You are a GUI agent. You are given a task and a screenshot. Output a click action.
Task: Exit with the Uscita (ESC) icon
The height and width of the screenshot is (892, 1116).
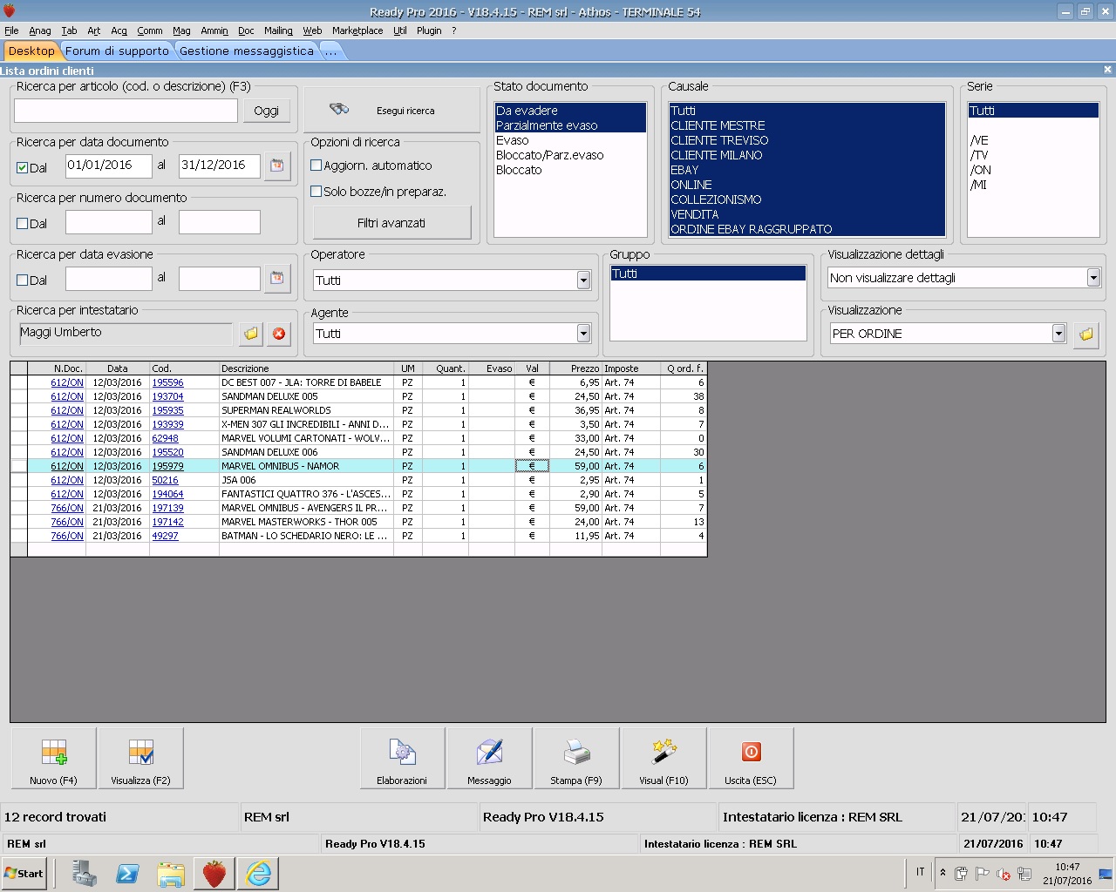(x=751, y=758)
